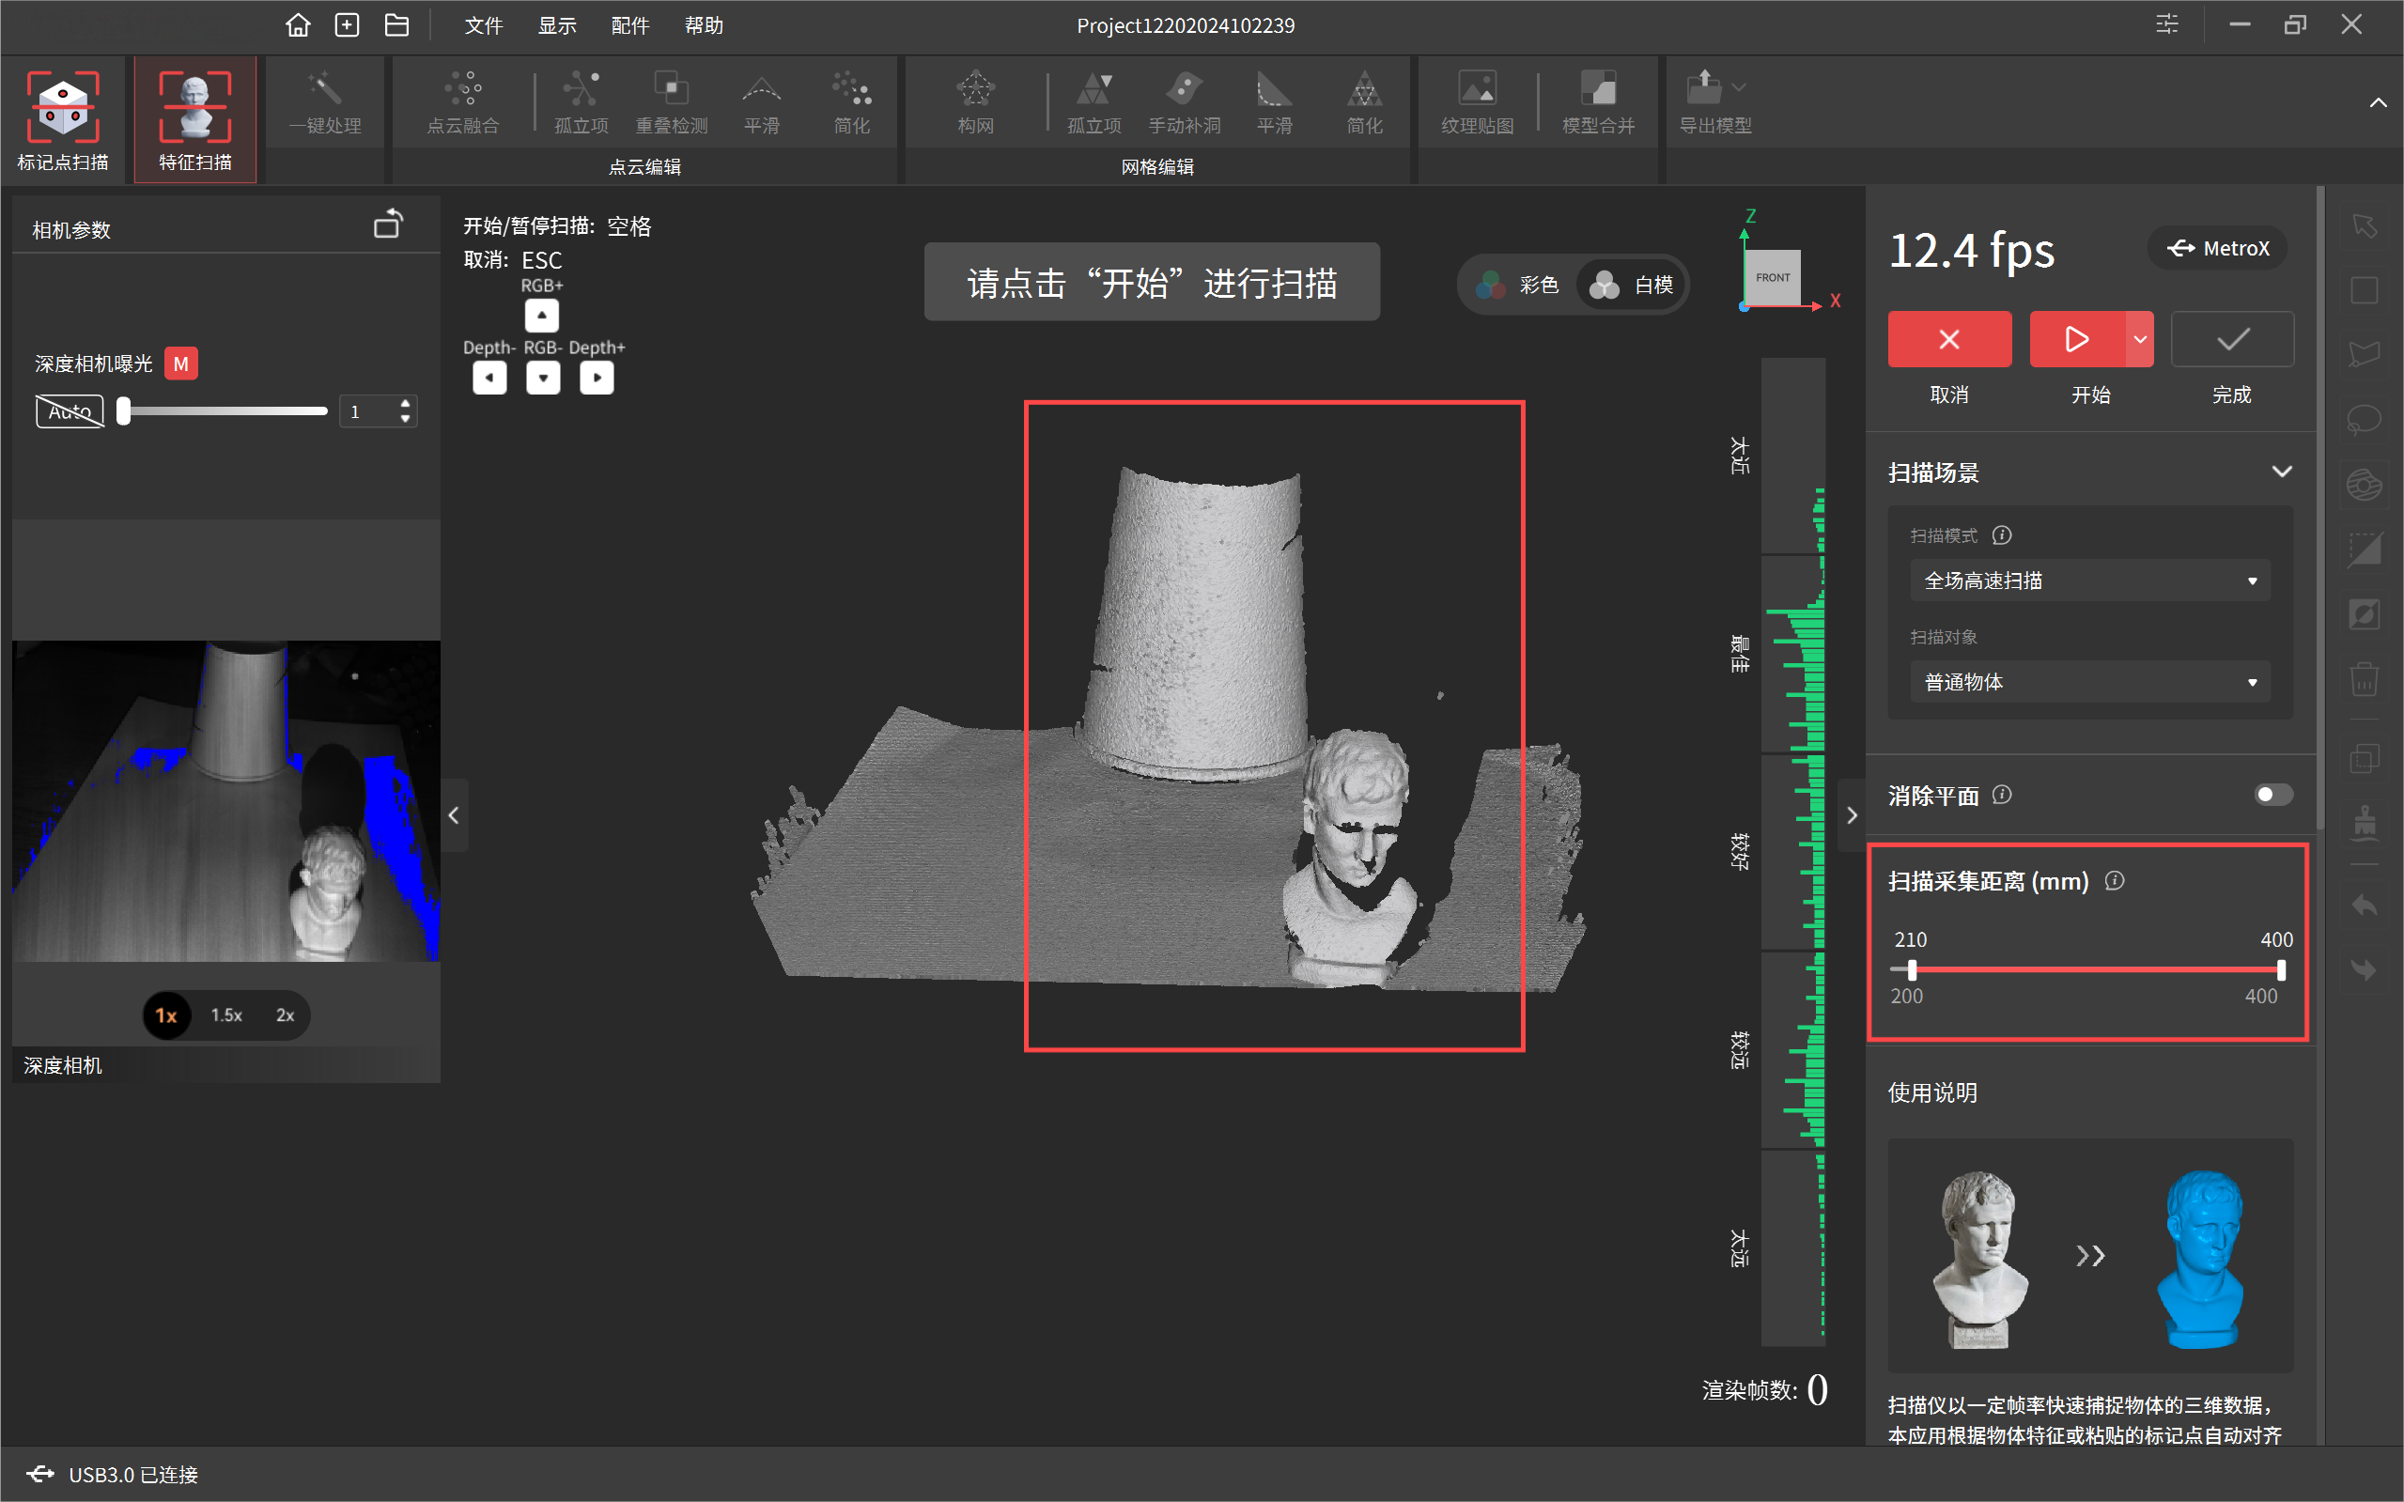Switch display to 彩色 color mode
This screenshot has height=1502, width=2404.
[1518, 286]
